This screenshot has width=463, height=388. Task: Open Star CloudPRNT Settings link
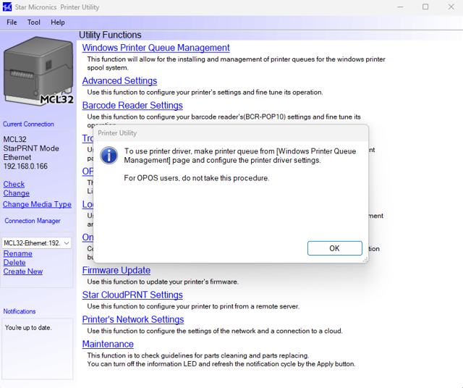tap(132, 295)
